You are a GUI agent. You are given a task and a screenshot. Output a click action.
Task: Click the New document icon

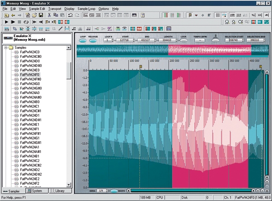click(28, 15)
